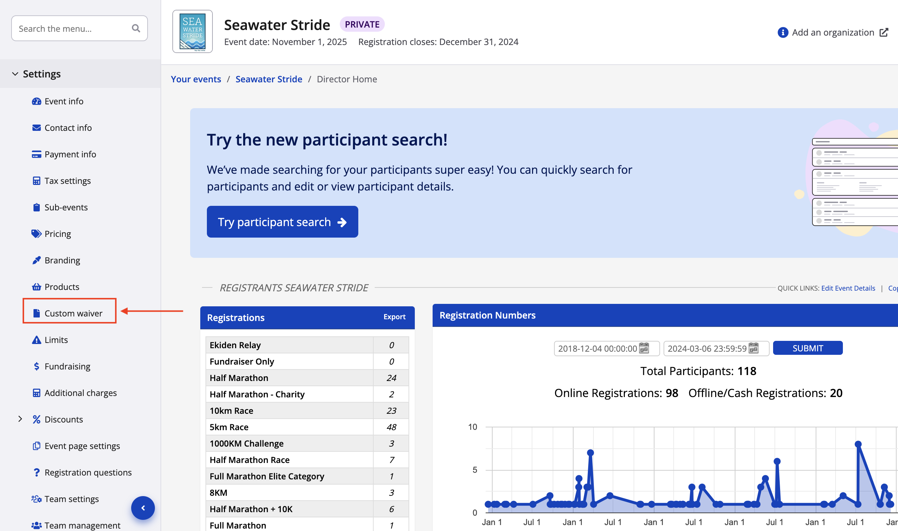Click the Seawater Stride event logo
The width and height of the screenshot is (898, 531).
[193, 31]
